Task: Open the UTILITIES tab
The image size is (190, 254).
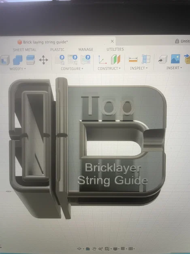Action: (x=115, y=49)
